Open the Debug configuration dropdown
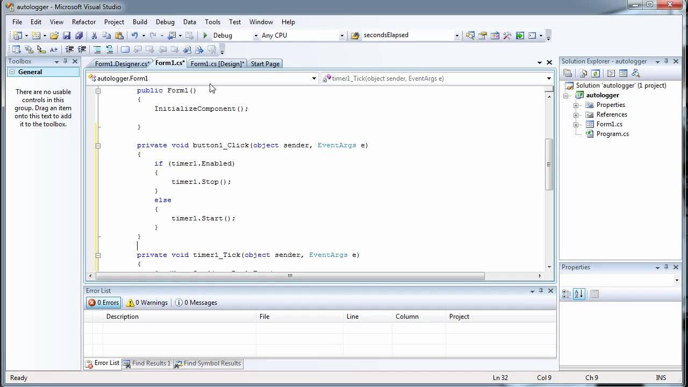 pyautogui.click(x=255, y=35)
